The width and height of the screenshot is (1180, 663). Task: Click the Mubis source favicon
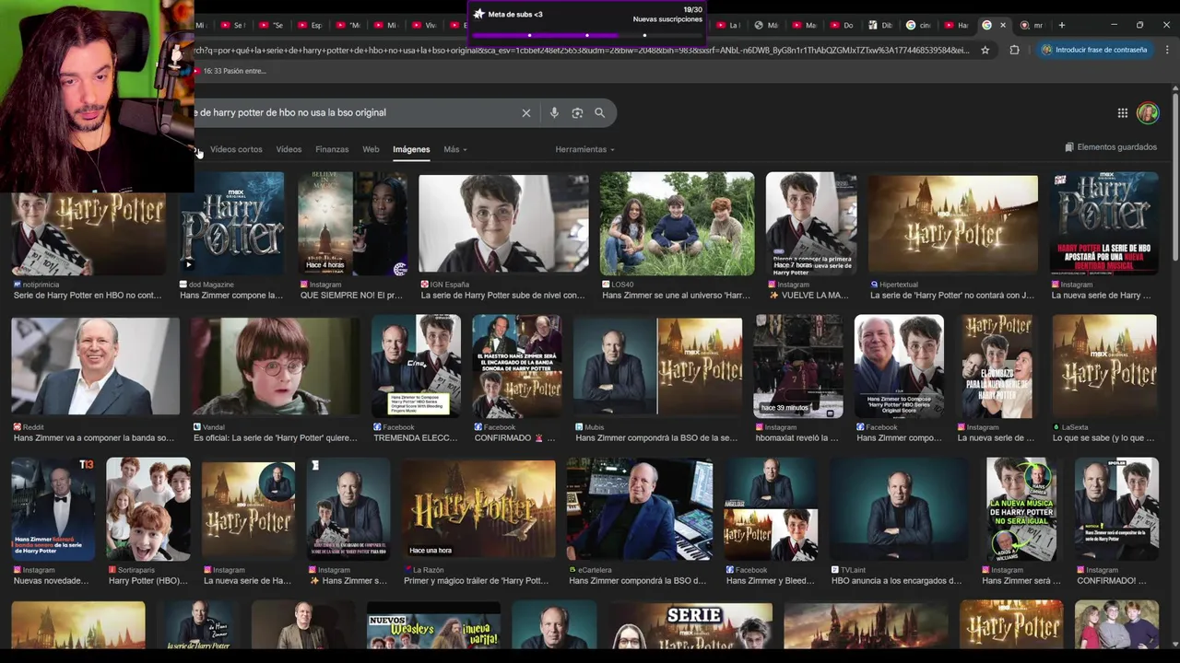point(580,427)
